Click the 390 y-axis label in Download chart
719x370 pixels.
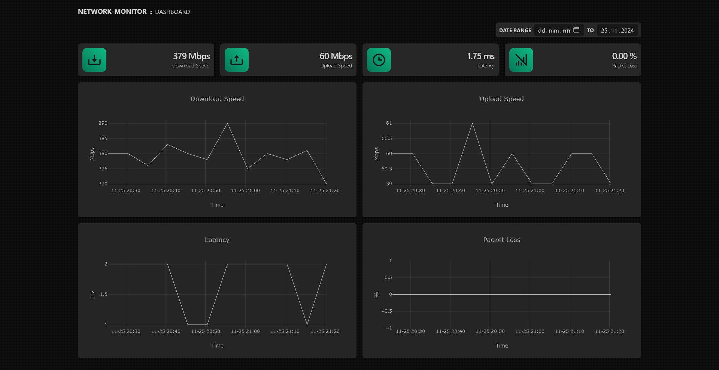pos(103,123)
